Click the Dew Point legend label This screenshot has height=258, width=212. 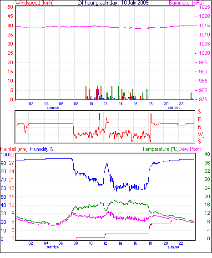click(x=190, y=149)
